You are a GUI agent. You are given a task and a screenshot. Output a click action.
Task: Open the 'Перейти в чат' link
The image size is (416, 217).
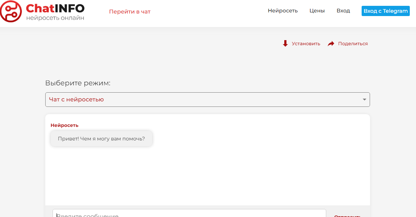point(130,12)
